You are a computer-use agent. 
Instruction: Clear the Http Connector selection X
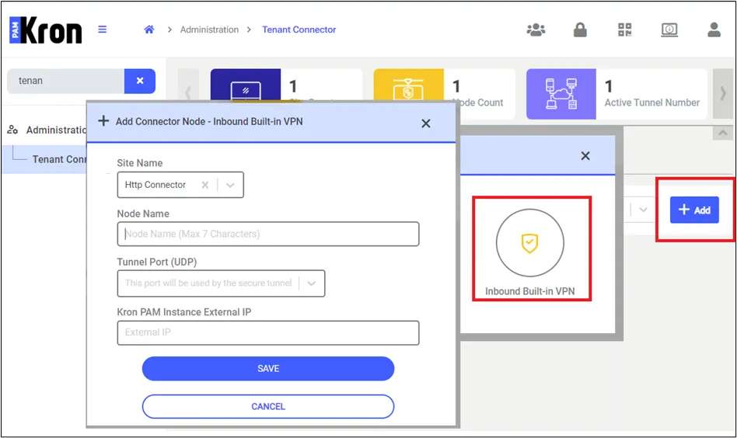pos(205,185)
